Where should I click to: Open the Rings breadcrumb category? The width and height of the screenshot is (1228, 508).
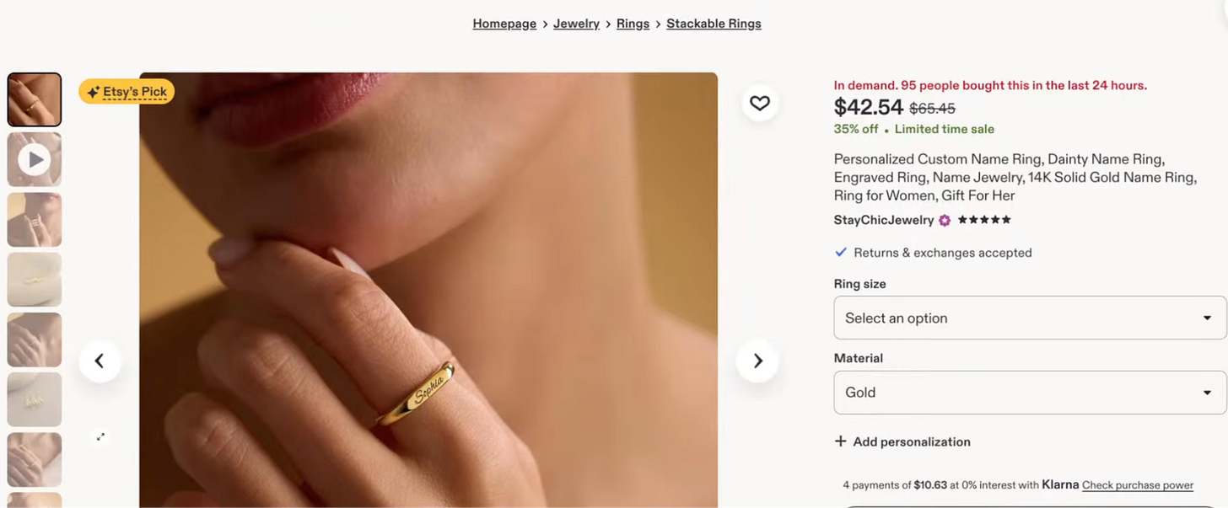click(633, 24)
